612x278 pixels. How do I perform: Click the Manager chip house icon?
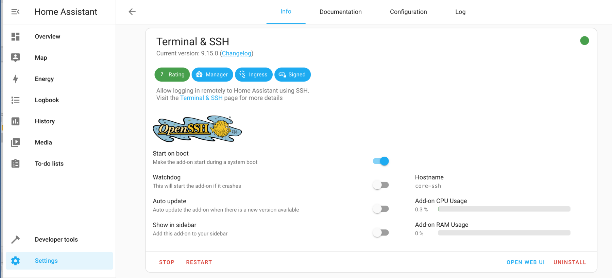point(199,74)
